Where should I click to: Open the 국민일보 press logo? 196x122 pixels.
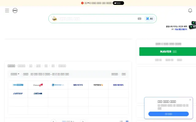pos(98,85)
